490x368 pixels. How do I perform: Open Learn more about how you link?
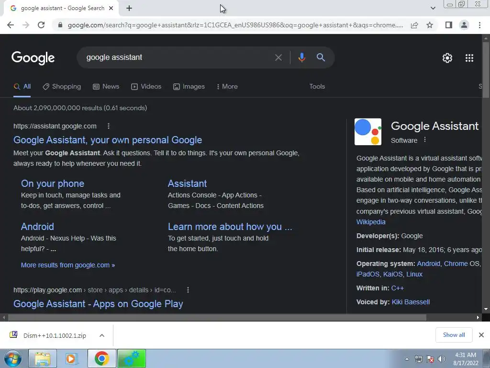point(230,227)
